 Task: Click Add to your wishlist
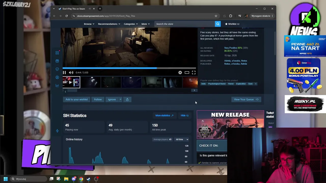76,99
